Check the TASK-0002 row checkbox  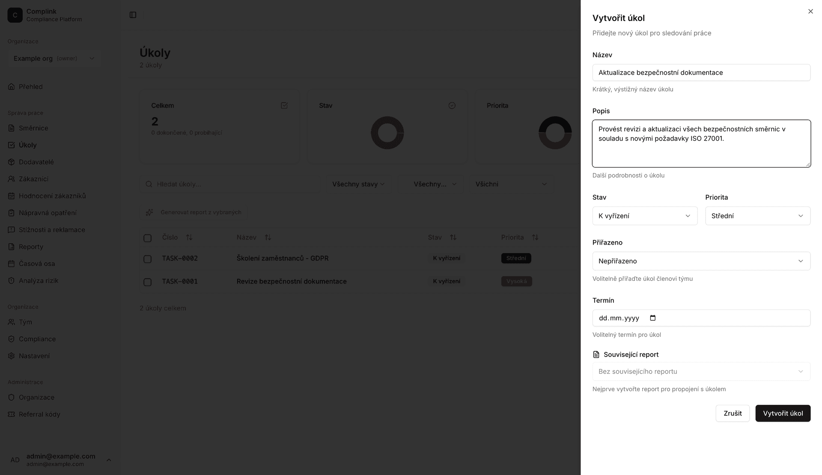coord(148,259)
